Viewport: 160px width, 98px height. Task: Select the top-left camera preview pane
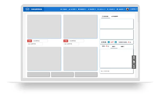point(44,26)
